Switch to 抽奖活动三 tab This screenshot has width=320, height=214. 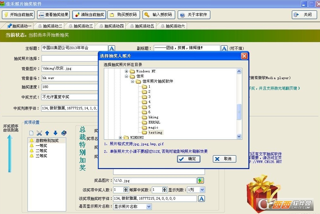click(81, 26)
